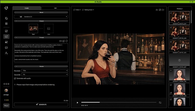Viewport: 195px width, 111px height.
Task: Click the GENERATE button
Action: pos(41,105)
